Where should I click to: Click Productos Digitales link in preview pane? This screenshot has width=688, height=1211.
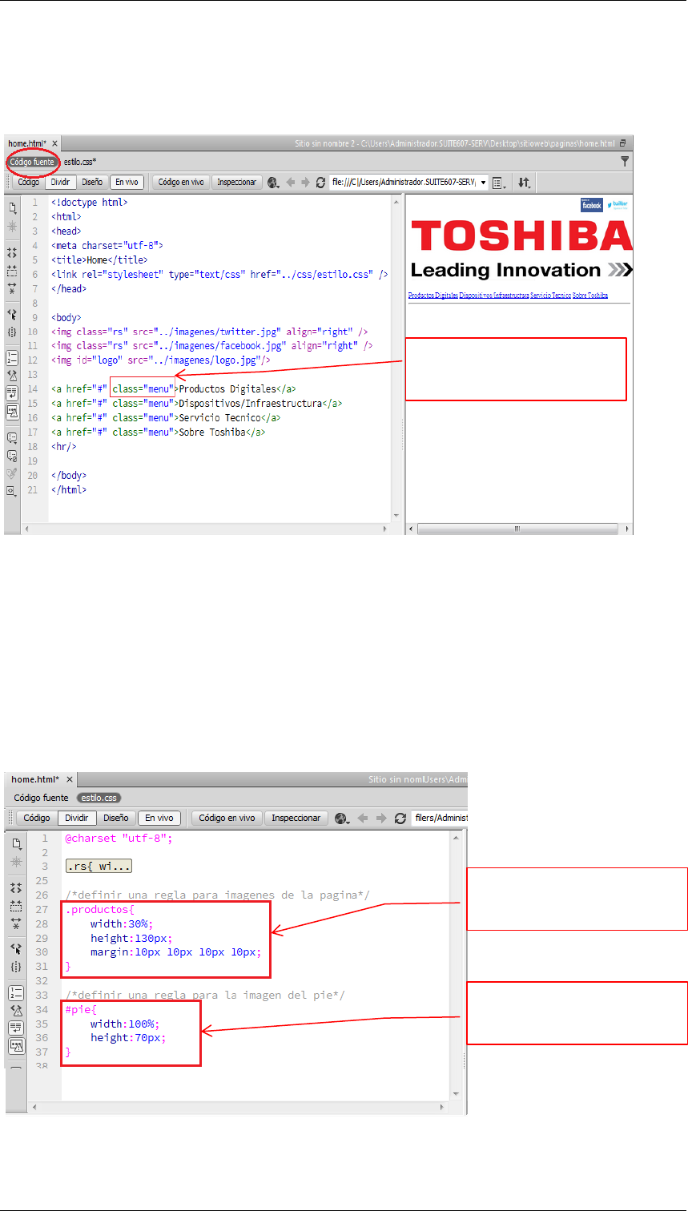(x=433, y=296)
